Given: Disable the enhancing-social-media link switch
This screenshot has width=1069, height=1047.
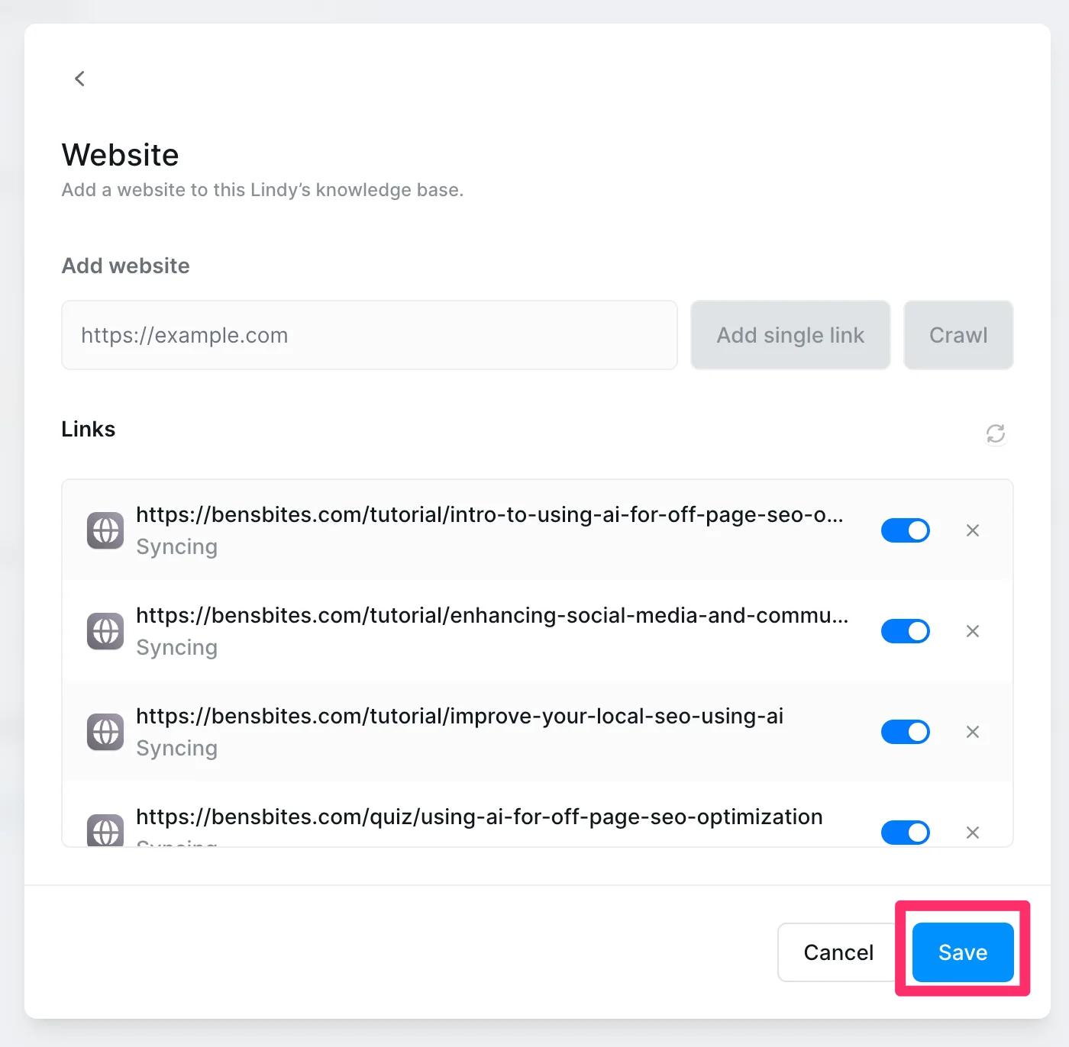Looking at the screenshot, I should coord(906,631).
